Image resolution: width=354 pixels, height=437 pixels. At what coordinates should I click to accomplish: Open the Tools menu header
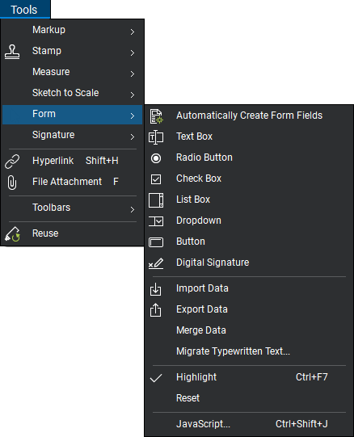click(x=24, y=10)
